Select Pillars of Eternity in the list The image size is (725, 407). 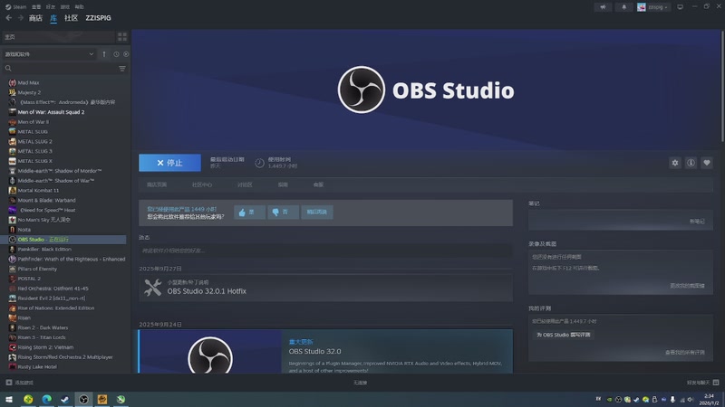click(37, 269)
